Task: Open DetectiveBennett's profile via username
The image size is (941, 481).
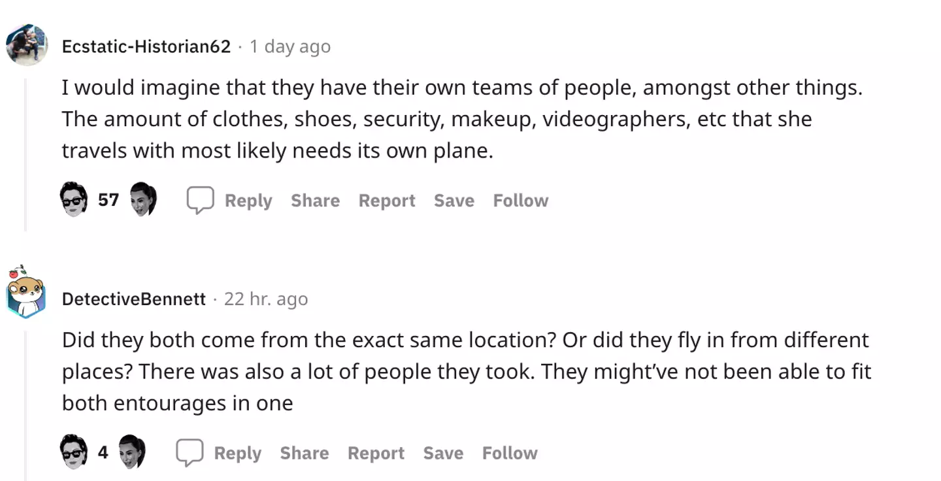Action: click(134, 299)
